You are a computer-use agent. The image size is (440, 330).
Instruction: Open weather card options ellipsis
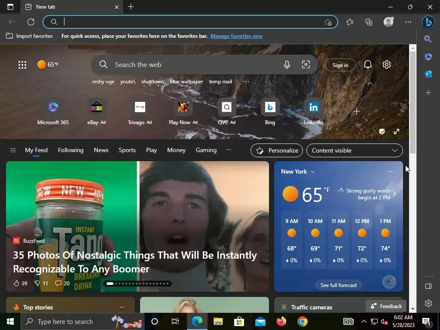[x=390, y=171]
